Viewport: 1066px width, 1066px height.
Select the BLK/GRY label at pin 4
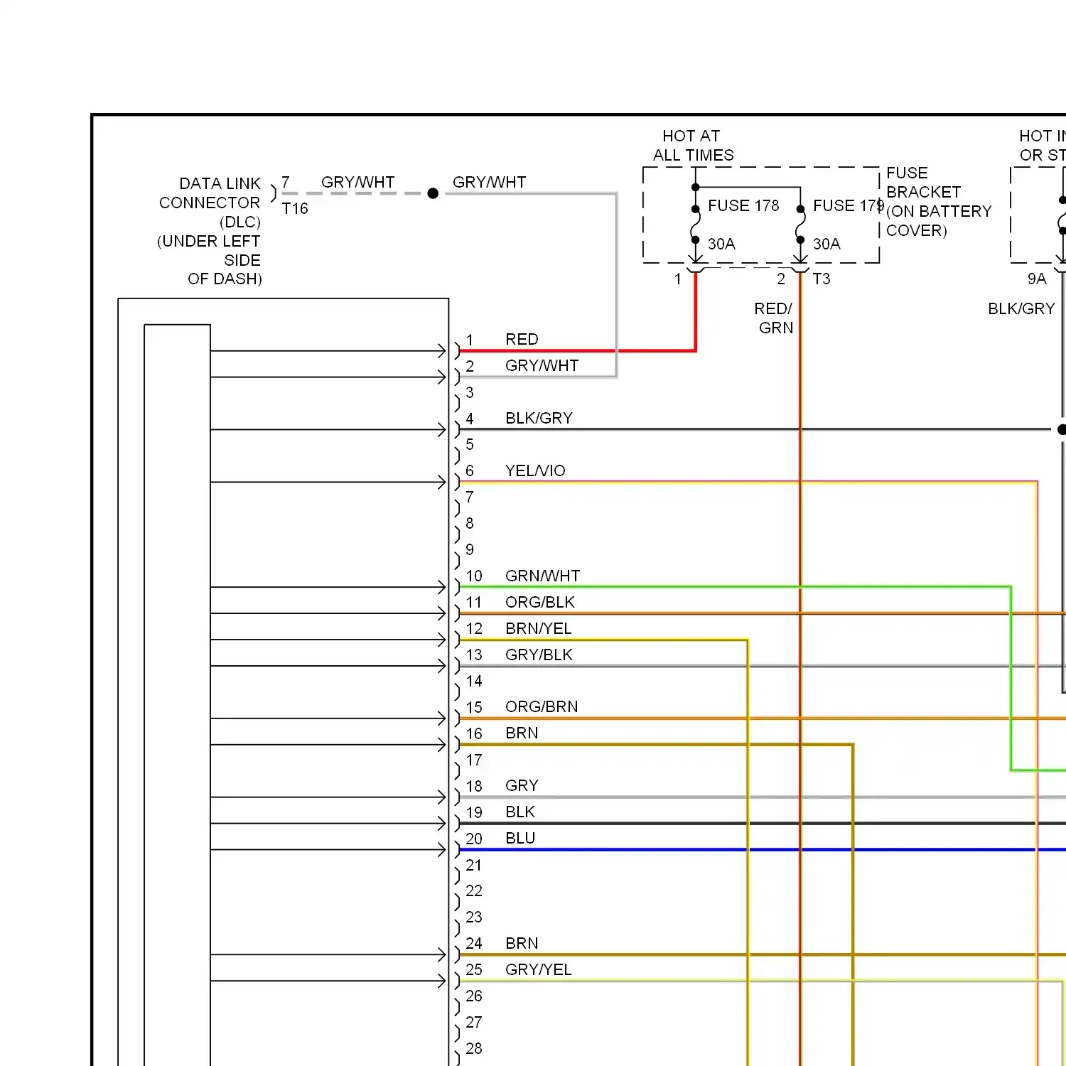click(539, 418)
